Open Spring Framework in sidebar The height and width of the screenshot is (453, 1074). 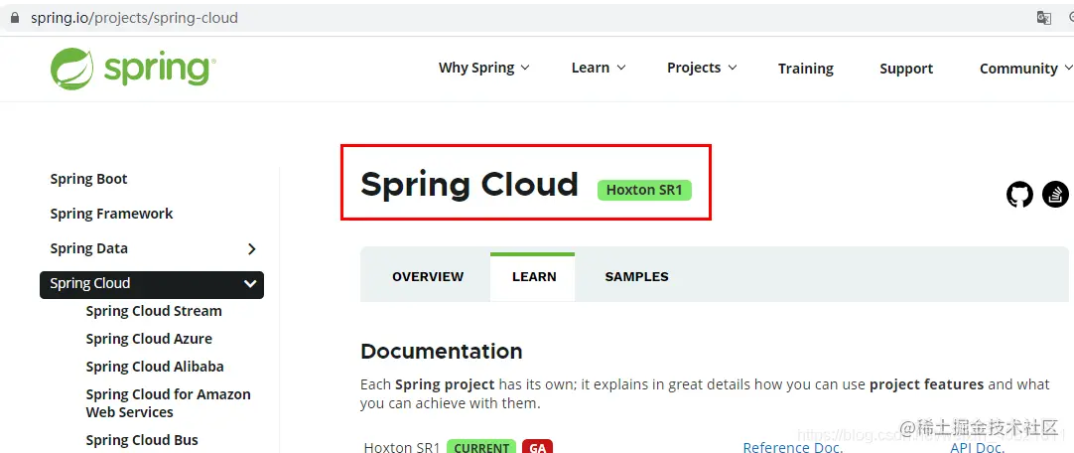(111, 214)
